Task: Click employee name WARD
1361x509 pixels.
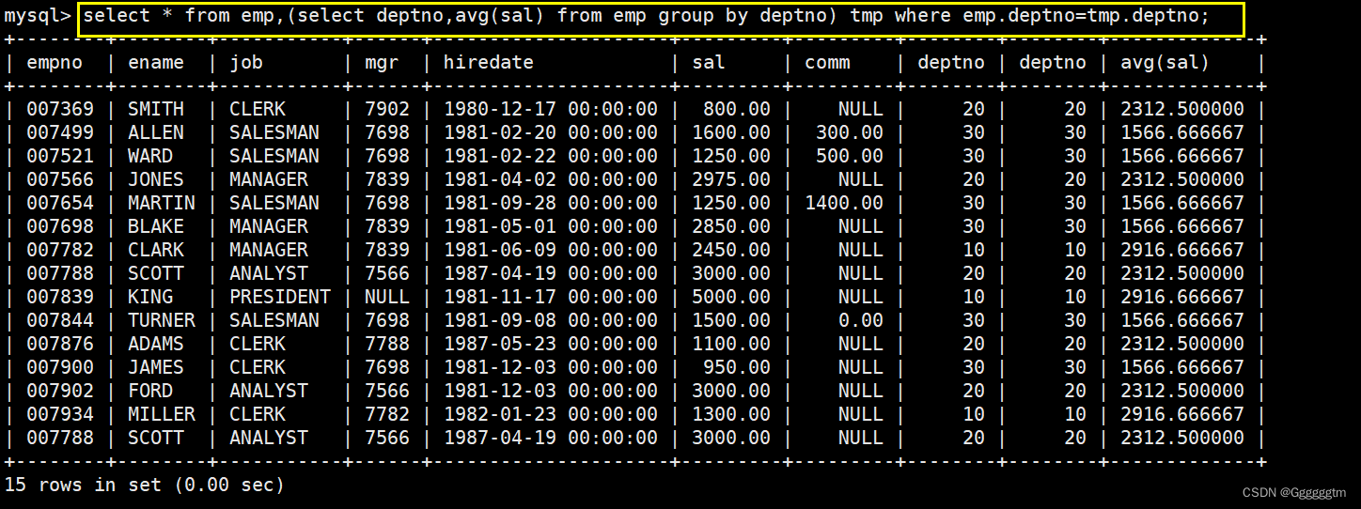Action: pos(150,156)
